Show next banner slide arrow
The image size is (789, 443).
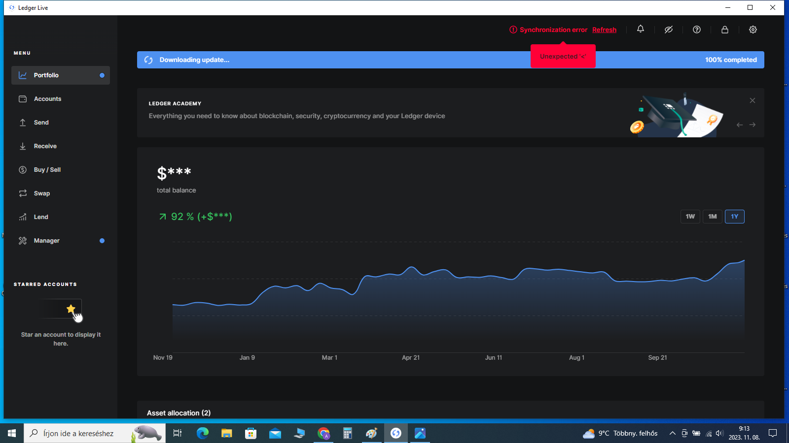753,125
